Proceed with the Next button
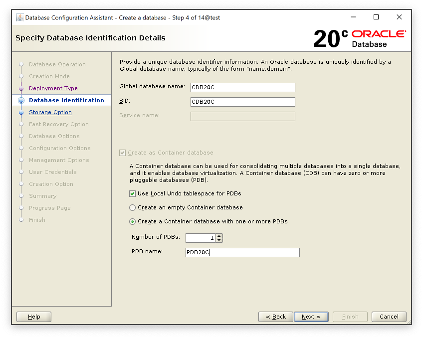423x338 pixels. pos(311,317)
